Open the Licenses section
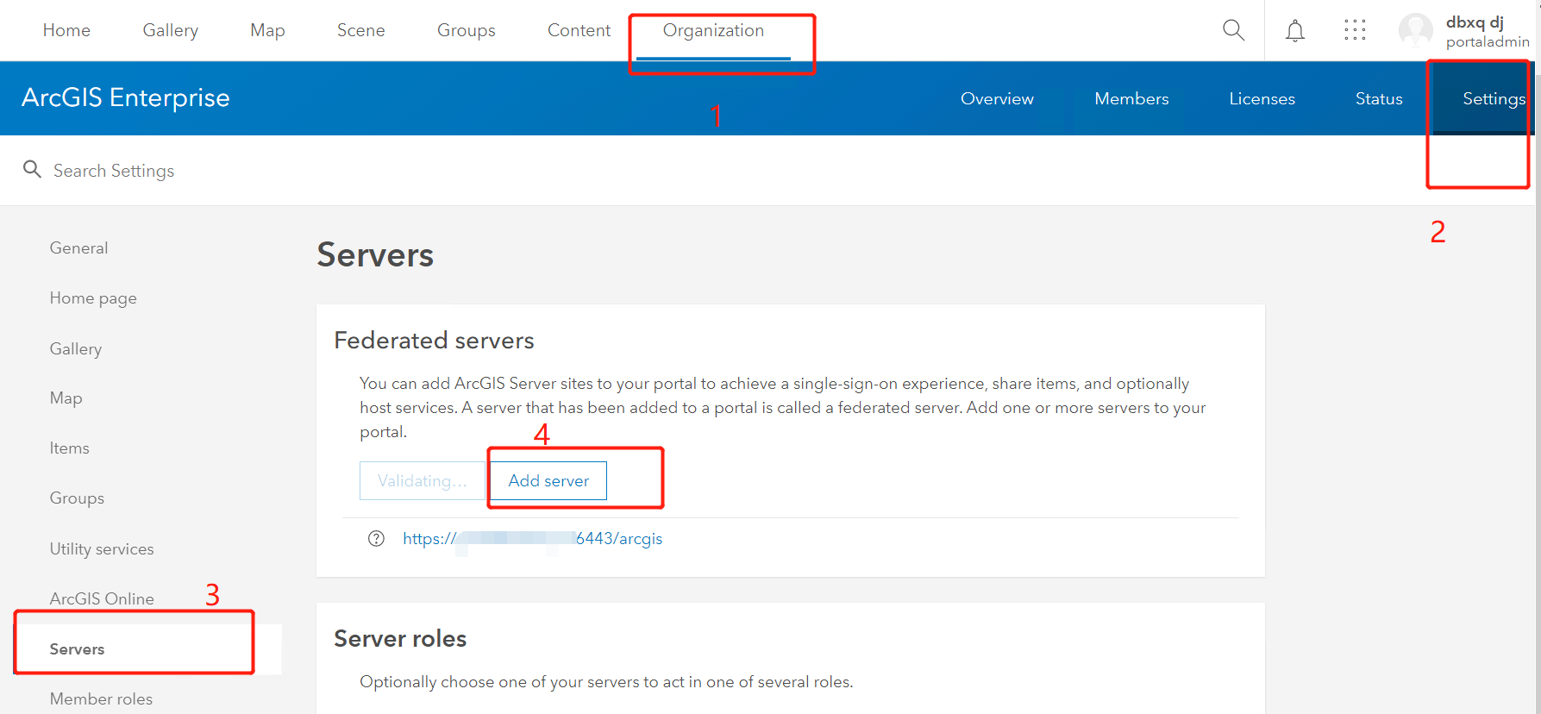This screenshot has width=1541, height=714. (1262, 98)
